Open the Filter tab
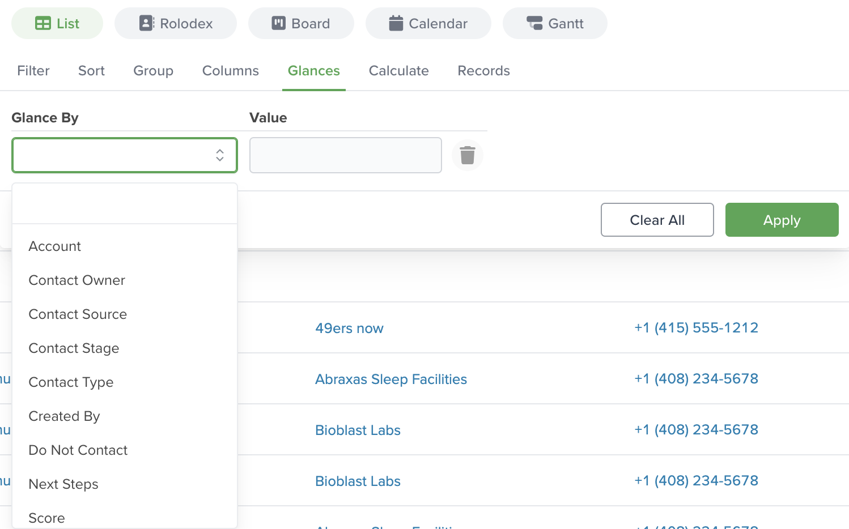Screen dimensions: 849x529 click(33, 71)
